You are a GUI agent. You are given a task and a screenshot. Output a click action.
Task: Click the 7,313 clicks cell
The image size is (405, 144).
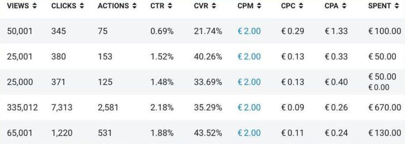click(62, 107)
